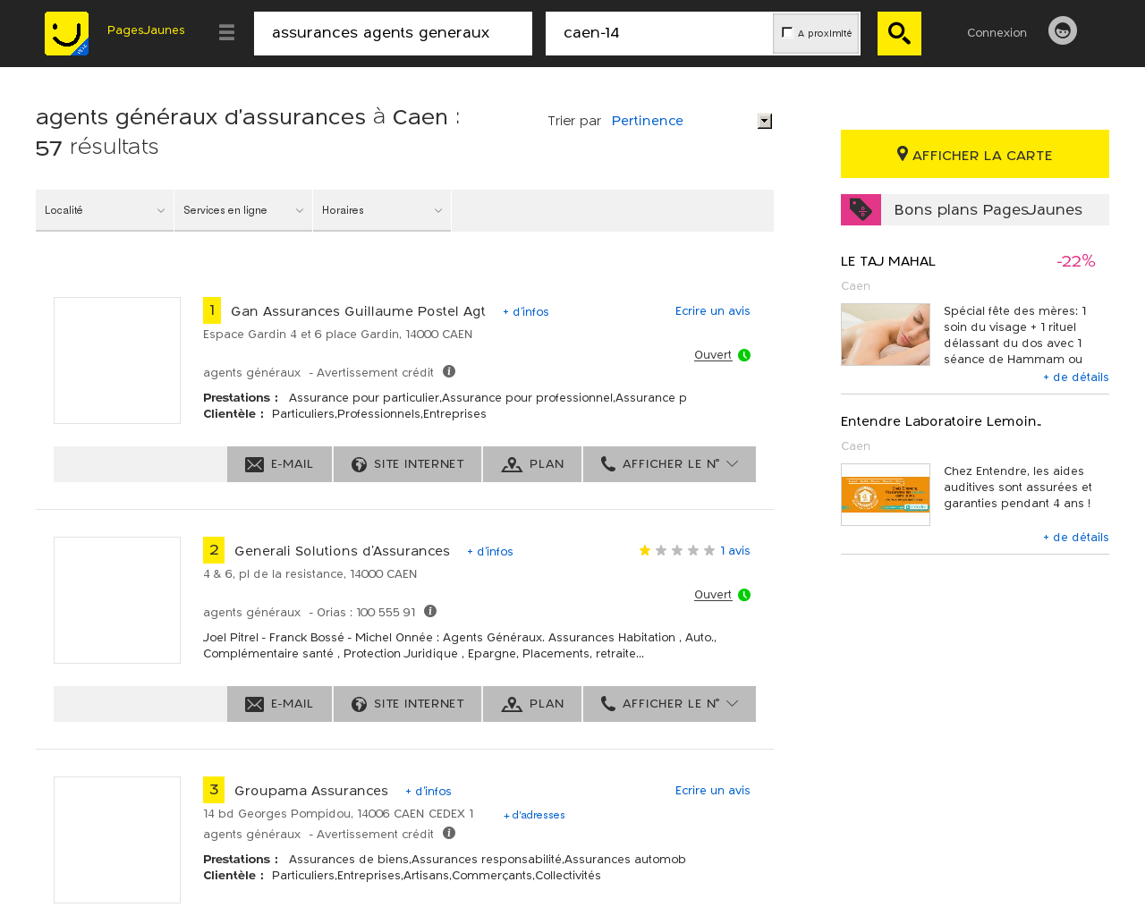Viewport: 1145px width, 916px height.
Task: Open SITE INTERNET for Generali Solutions
Action: [408, 704]
